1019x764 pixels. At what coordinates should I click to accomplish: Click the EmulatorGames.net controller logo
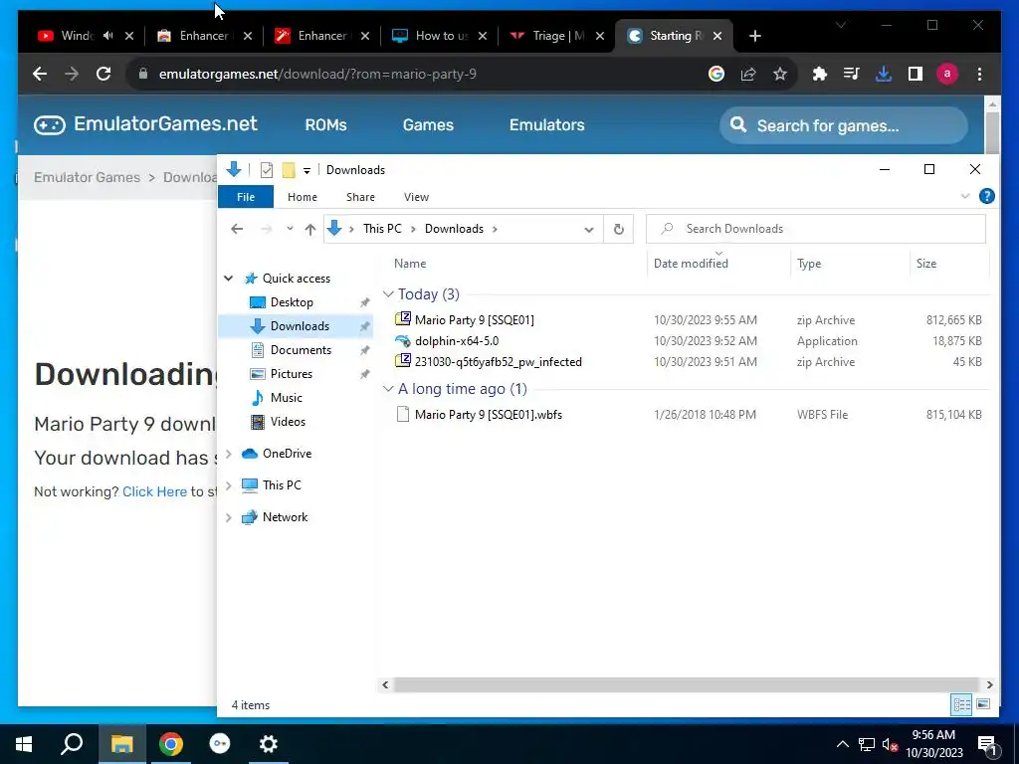pos(50,124)
